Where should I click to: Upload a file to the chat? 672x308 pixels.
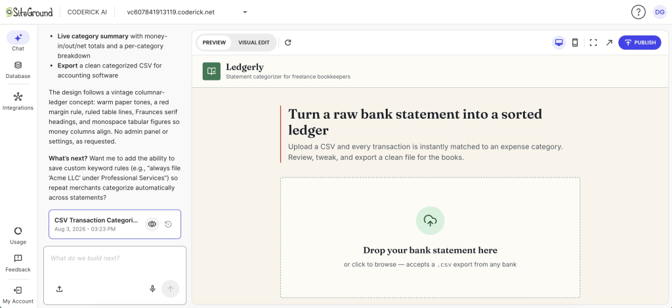click(x=60, y=289)
